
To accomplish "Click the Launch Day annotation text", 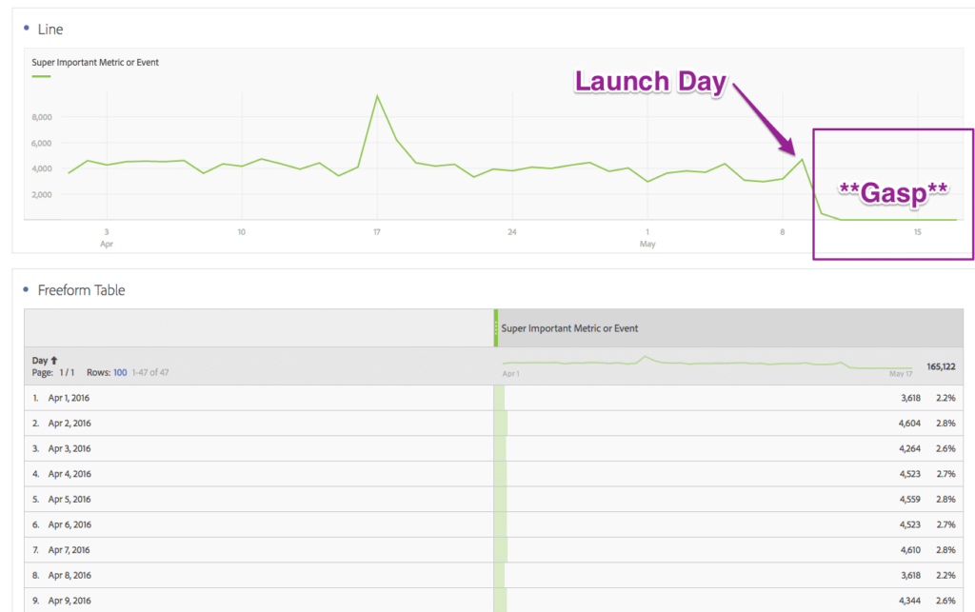I will pyautogui.click(x=649, y=82).
